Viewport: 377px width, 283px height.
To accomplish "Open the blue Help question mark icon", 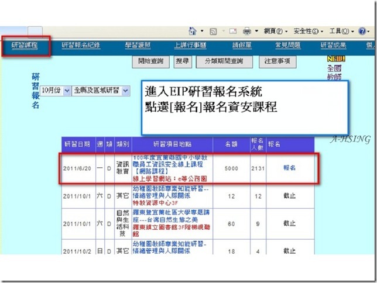I will click(362, 31).
